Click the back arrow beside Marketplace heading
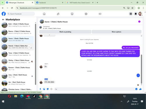Screen dimensions: 146x109 pyautogui.click(x=3, y=19)
